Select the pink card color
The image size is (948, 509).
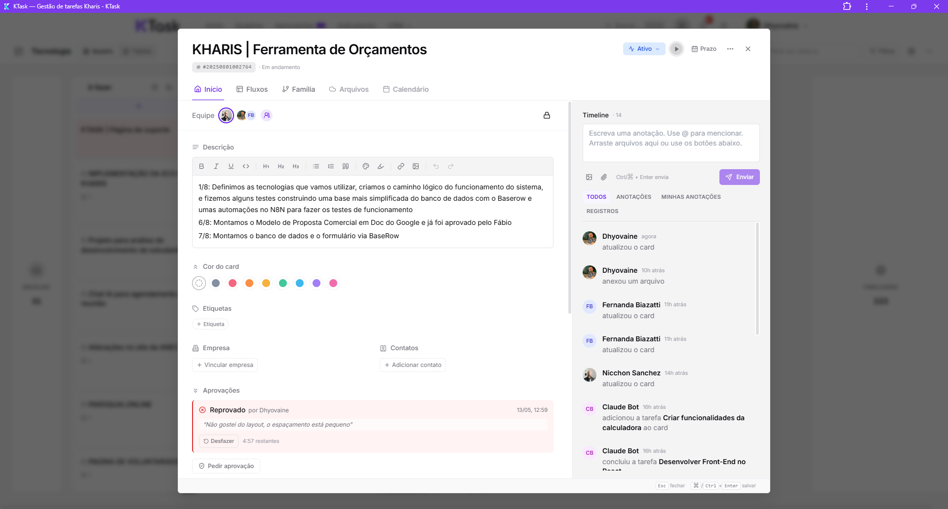click(333, 283)
